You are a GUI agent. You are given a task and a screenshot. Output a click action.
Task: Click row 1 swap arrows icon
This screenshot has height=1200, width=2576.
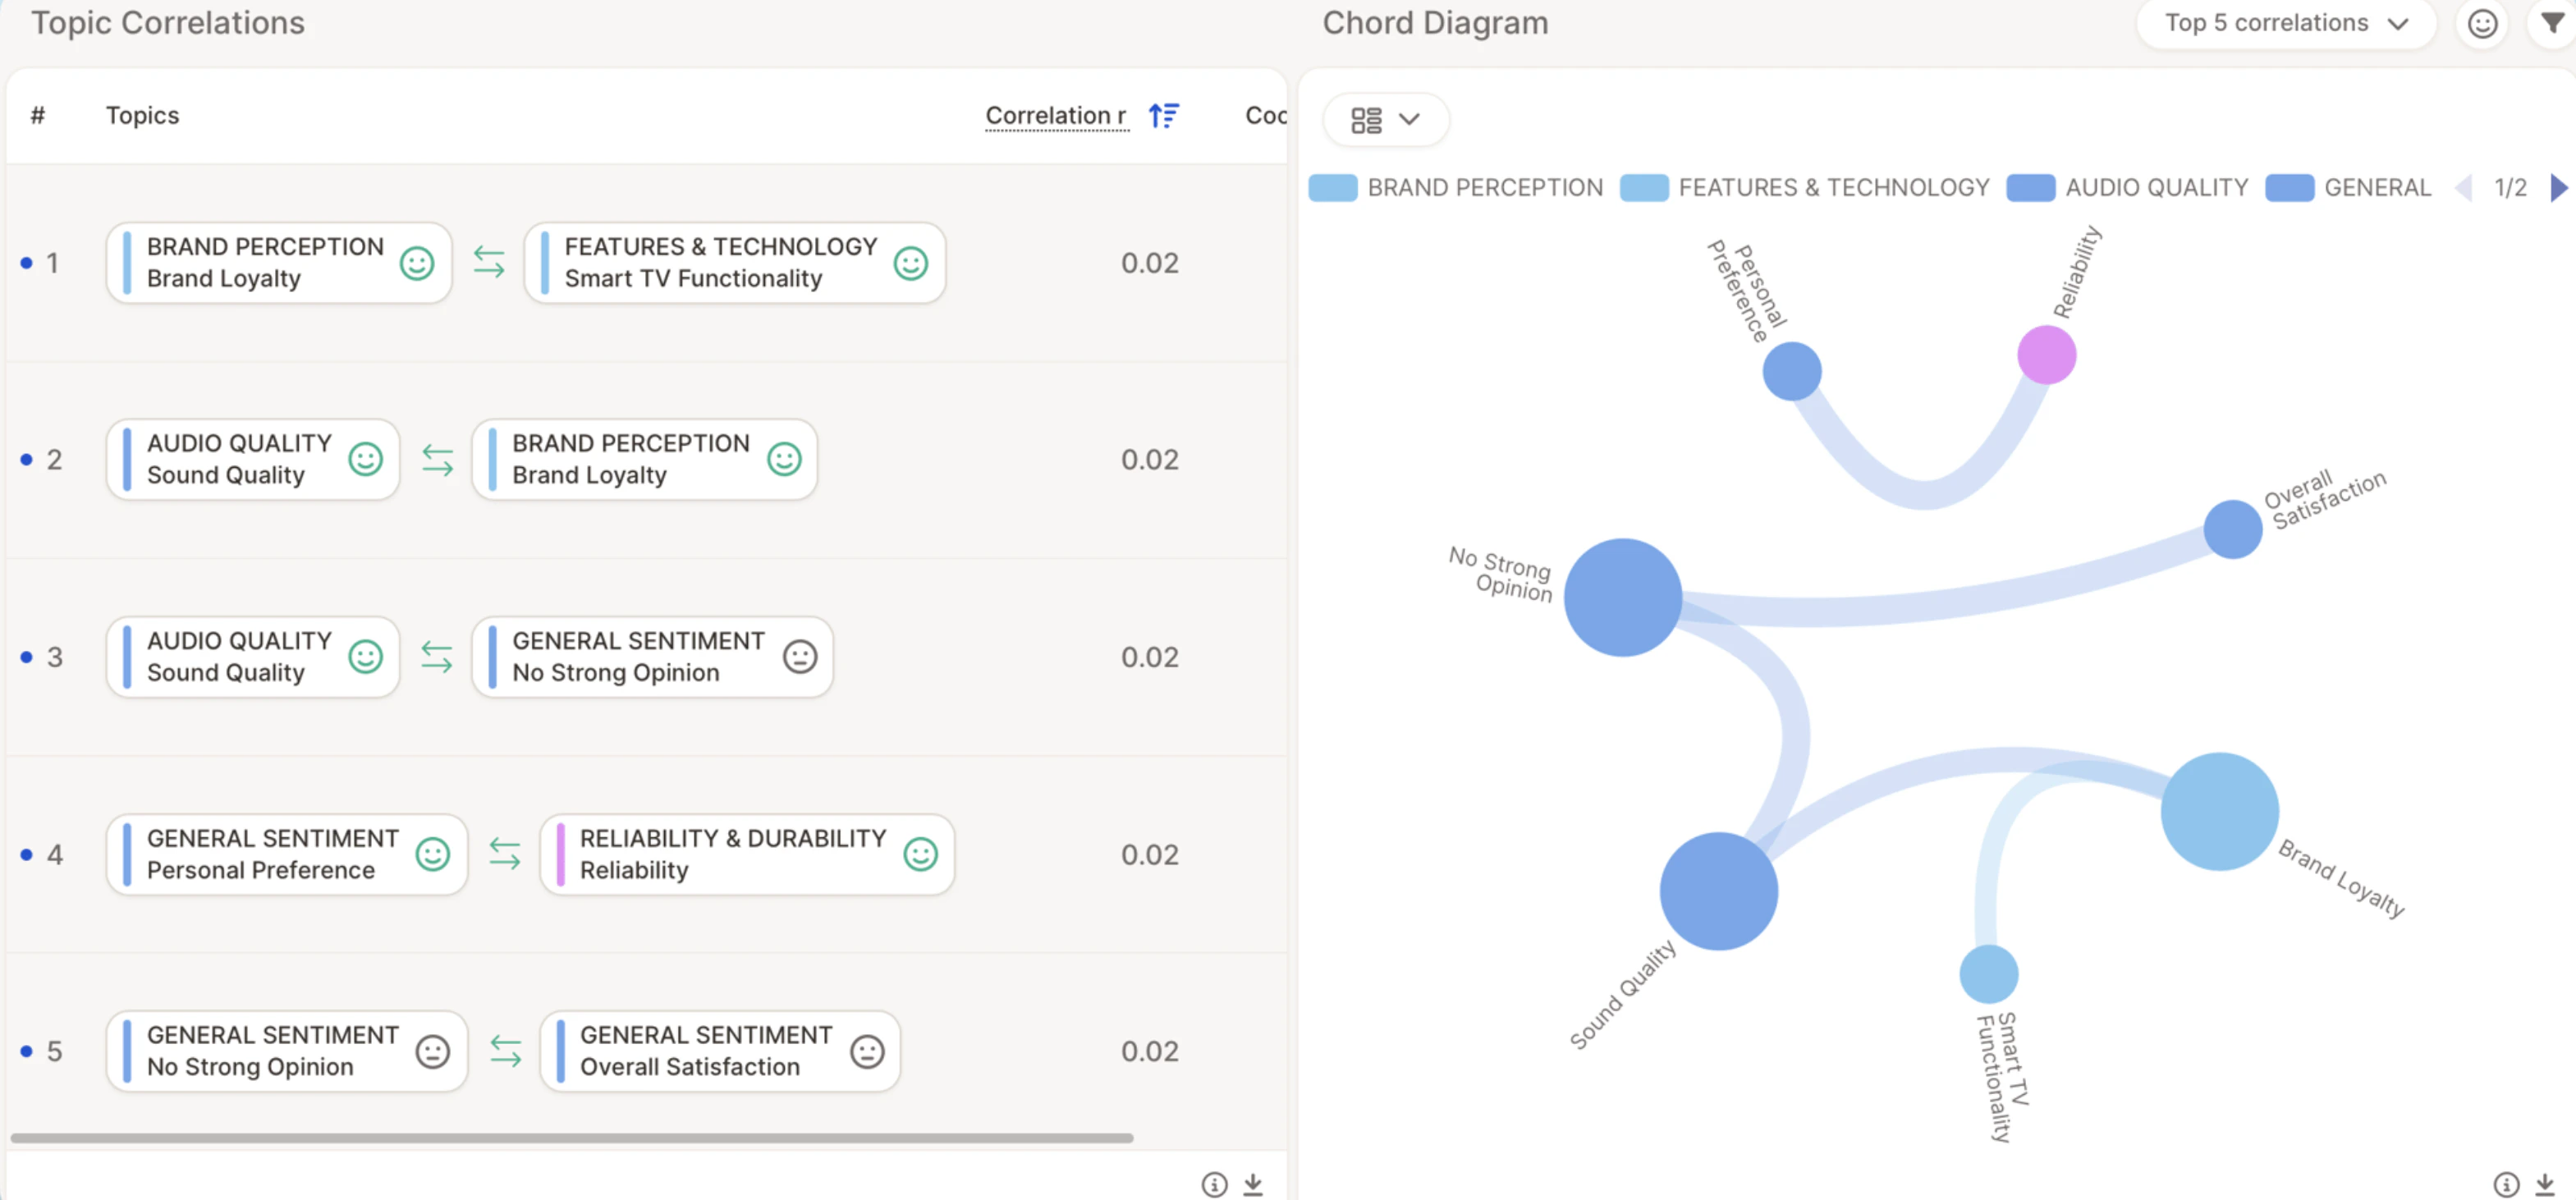tap(489, 263)
